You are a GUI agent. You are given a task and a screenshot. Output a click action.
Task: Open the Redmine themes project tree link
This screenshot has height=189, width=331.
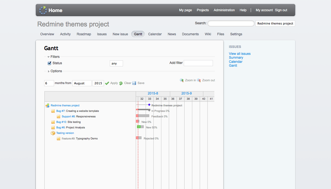point(65,106)
